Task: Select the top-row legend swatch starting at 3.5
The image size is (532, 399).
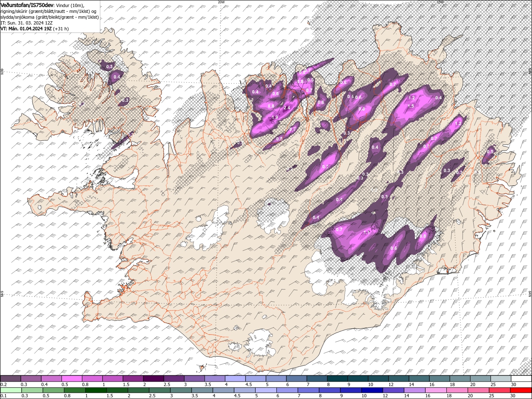Action: [x=214, y=379]
